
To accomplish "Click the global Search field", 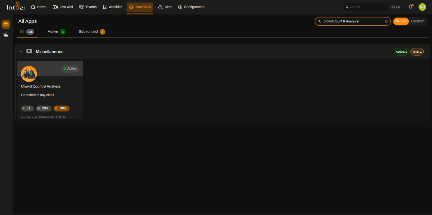I will [373, 7].
